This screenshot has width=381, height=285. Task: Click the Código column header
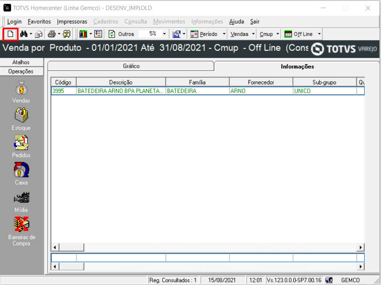pos(63,82)
